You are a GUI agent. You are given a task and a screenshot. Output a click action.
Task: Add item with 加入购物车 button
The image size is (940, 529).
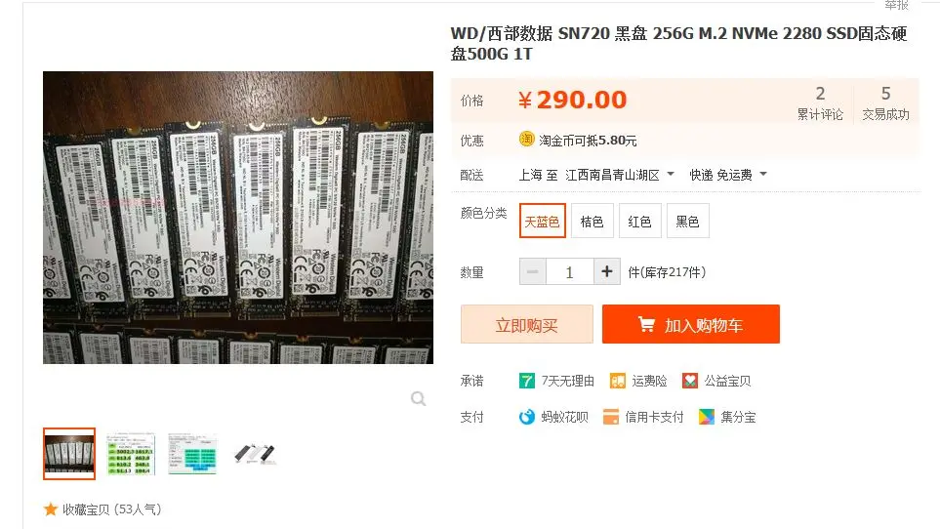(691, 324)
